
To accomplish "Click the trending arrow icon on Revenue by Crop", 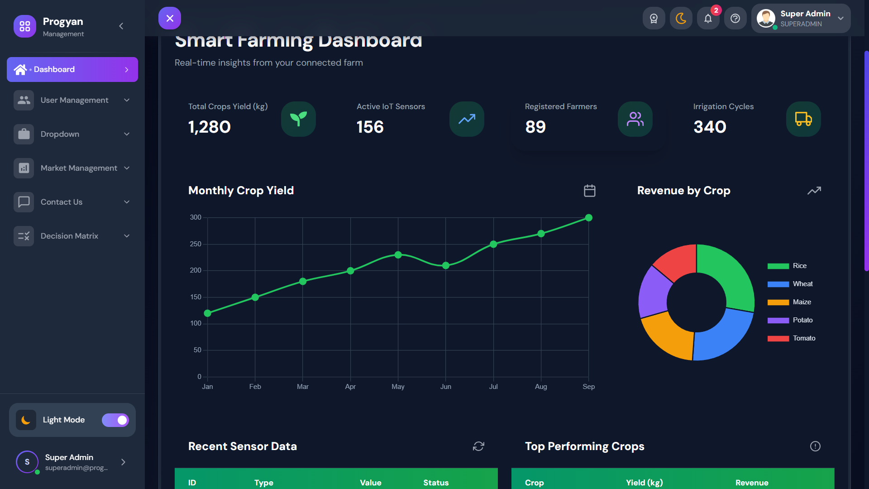I will pos(814,191).
